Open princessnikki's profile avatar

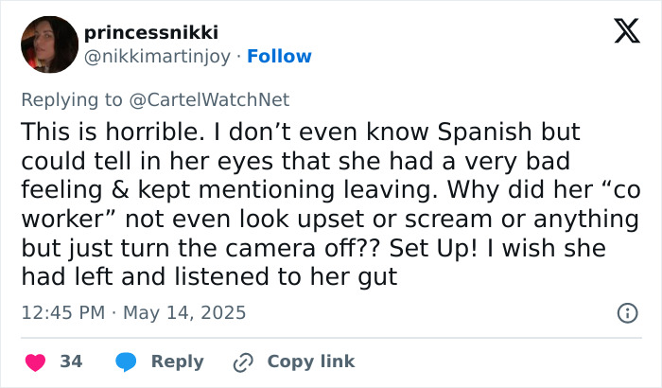(48, 44)
